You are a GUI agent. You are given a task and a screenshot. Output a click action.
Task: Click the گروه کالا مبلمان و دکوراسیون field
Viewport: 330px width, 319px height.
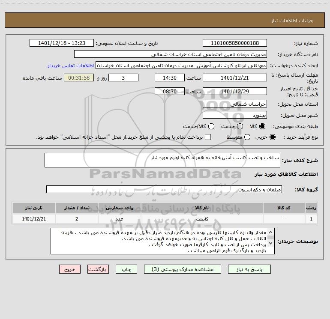coord(164,189)
